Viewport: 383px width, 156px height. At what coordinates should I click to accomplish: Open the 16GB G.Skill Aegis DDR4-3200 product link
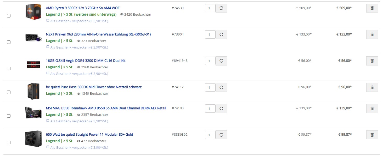click(86, 61)
